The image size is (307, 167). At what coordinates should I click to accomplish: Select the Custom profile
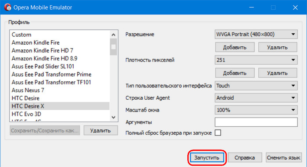pyautogui.click(x=60, y=35)
